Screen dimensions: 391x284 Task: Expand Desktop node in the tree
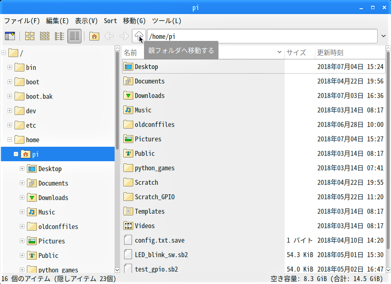click(22, 168)
